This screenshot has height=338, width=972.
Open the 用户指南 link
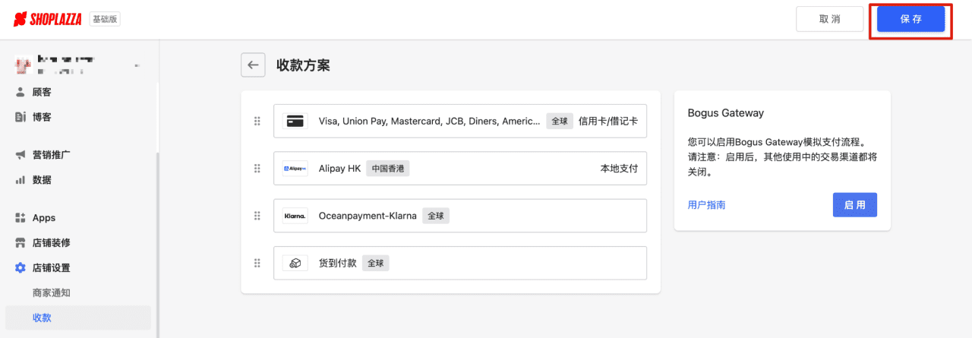(x=706, y=205)
